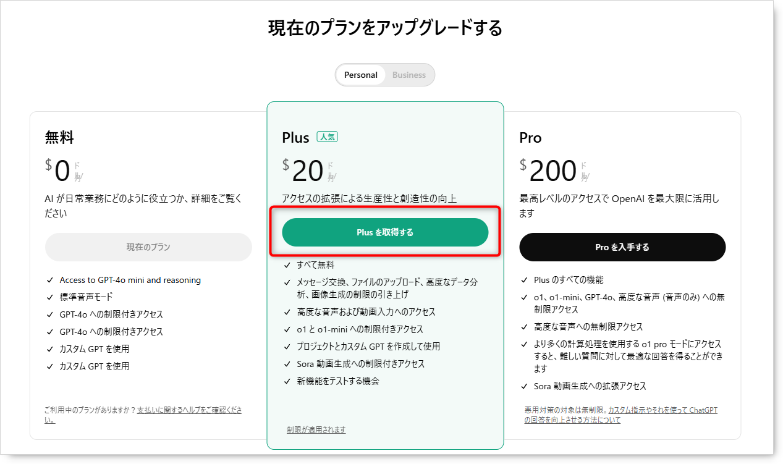783x464 pixels.
Task: Click checkmark next to 新機能をテストする機会
Action: pos(287,381)
